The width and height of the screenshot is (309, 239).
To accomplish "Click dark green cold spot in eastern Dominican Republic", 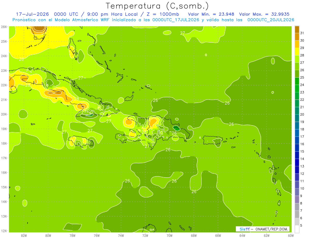I will pos(177,128).
